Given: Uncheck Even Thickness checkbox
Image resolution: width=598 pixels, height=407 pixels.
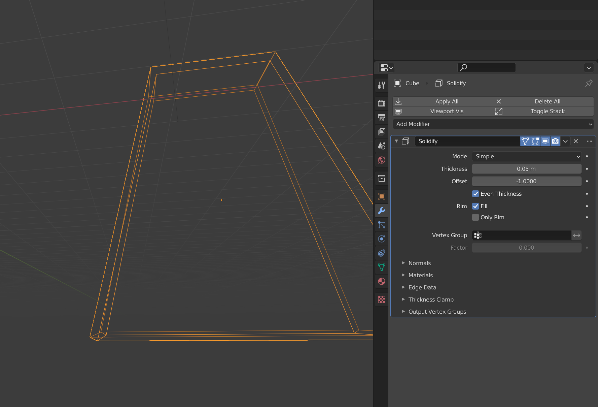Looking at the screenshot, I should (x=476, y=194).
